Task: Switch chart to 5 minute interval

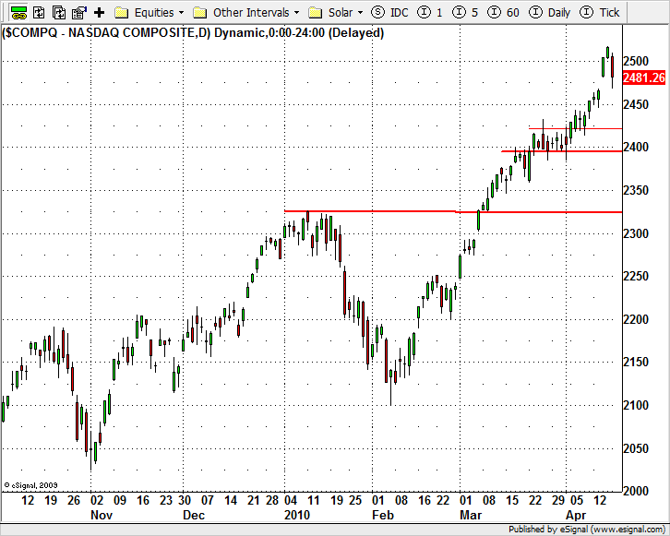Action: (x=465, y=12)
